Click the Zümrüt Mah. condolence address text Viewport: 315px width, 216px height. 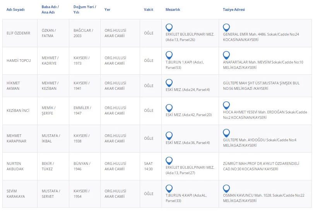[261, 166]
